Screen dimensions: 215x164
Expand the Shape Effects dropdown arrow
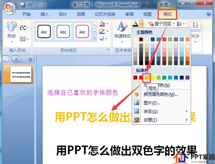pos(106,39)
